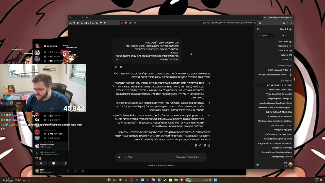The height and width of the screenshot is (183, 325).
Task: Open a new browser tab
Action: coord(260,18)
